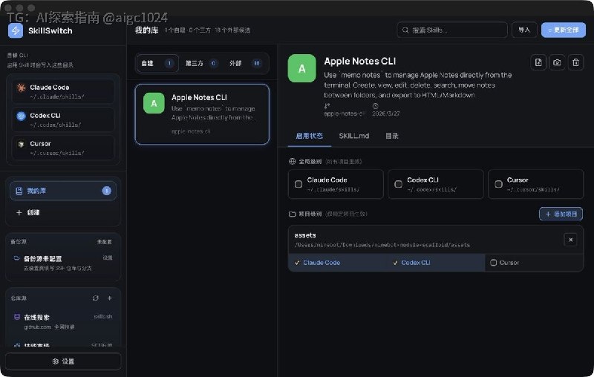Remove the assets project with the X button
The width and height of the screenshot is (594, 377).
pyautogui.click(x=570, y=240)
